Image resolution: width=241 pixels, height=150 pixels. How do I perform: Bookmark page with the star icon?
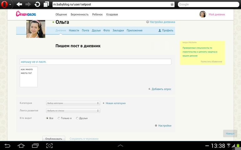(x=172, y=4)
